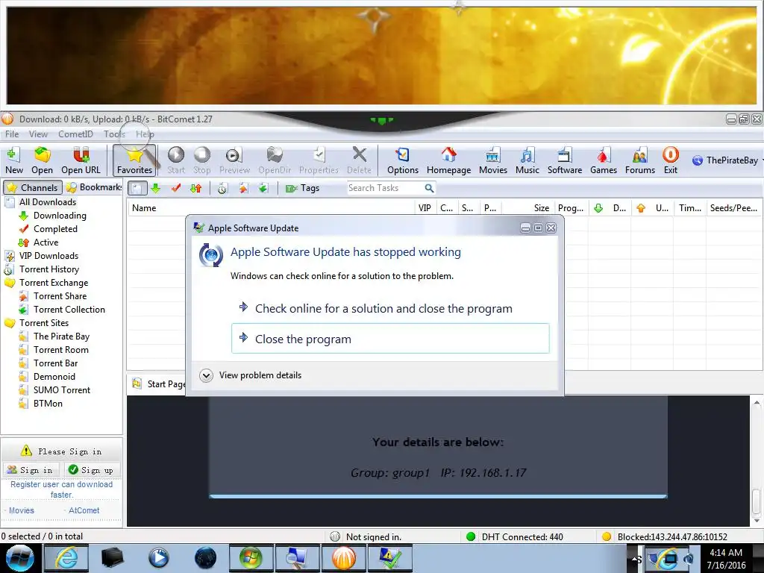Click the New task toolbar icon
The image size is (764, 573).
(13, 160)
